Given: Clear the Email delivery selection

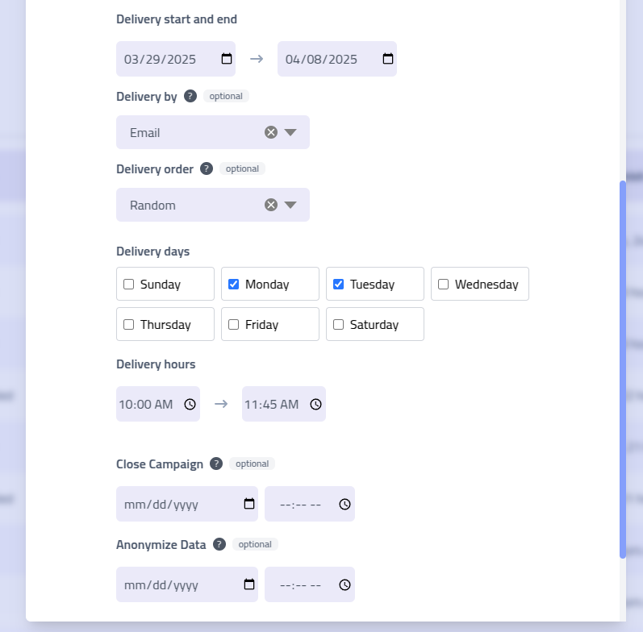Looking at the screenshot, I should [270, 132].
